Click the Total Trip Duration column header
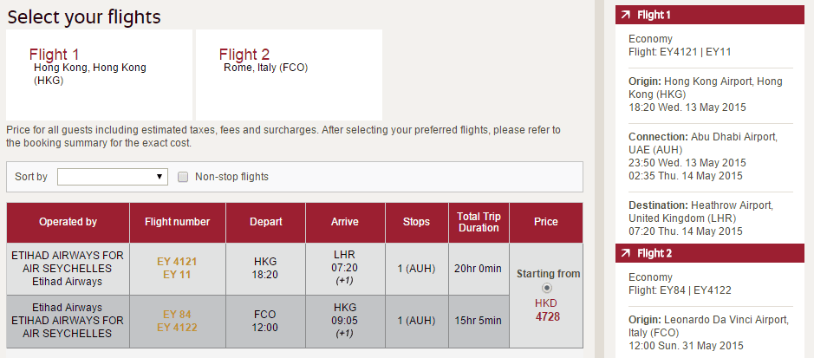814x358 pixels. pos(479,222)
